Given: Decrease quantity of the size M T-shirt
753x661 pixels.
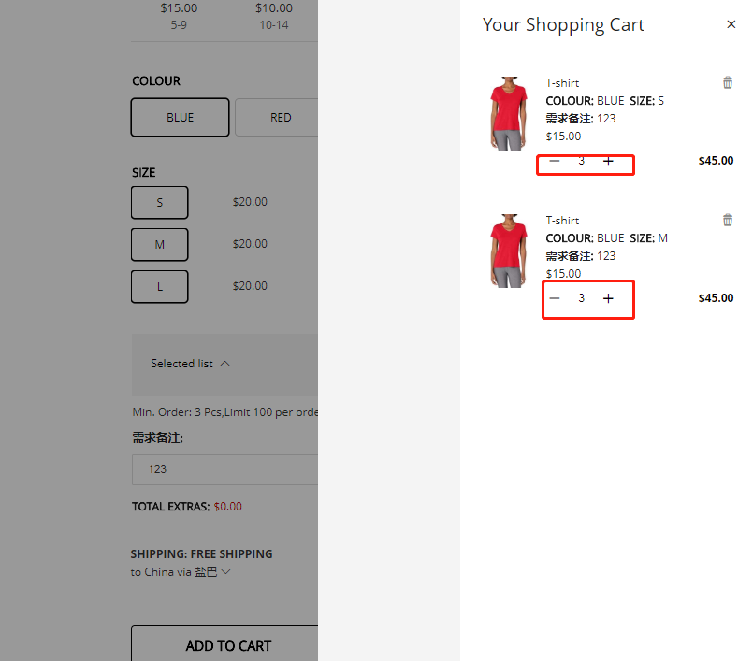Looking at the screenshot, I should (x=555, y=298).
